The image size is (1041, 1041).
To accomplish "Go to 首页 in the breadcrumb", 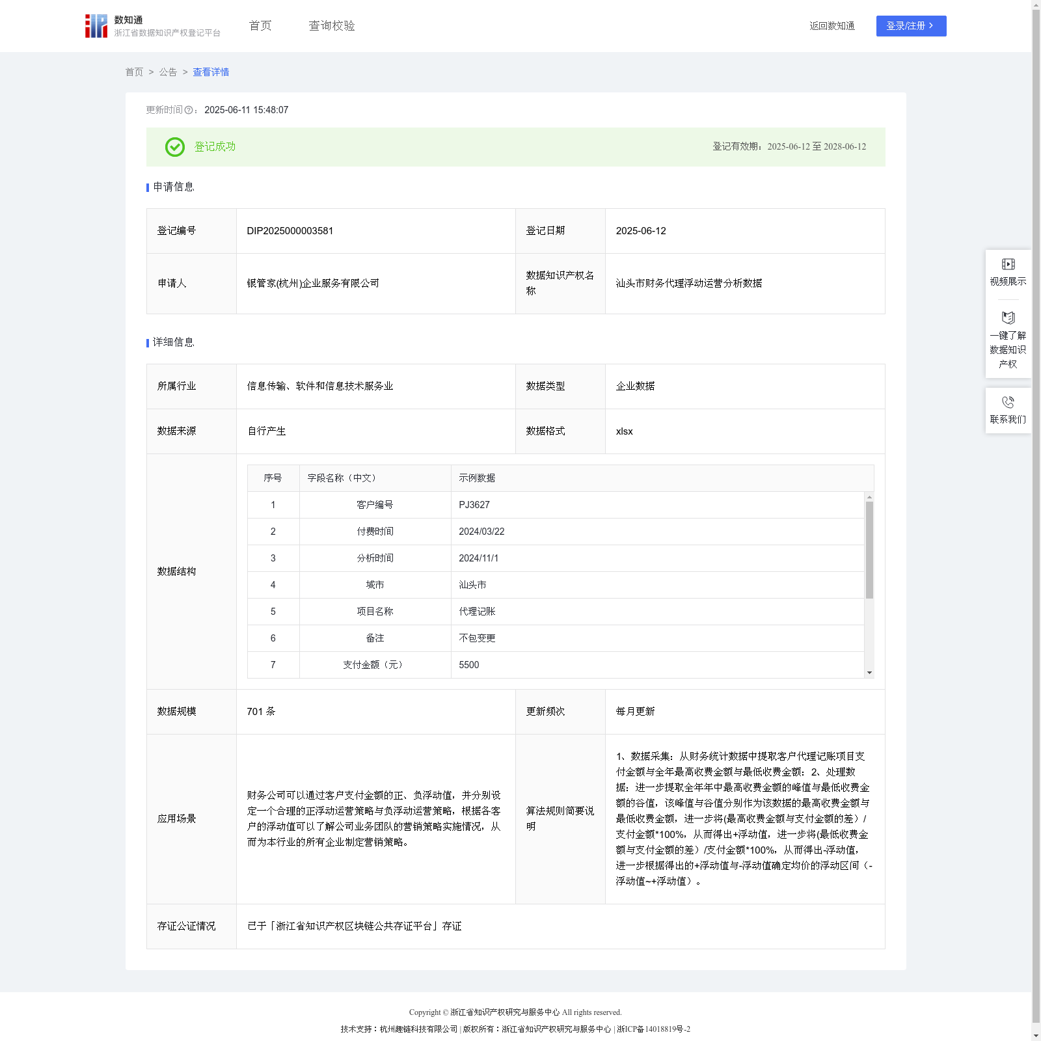I will (x=134, y=72).
